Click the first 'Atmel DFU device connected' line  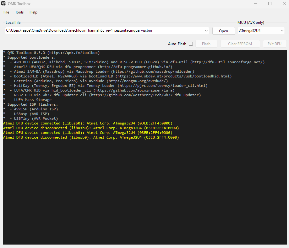[88, 123]
